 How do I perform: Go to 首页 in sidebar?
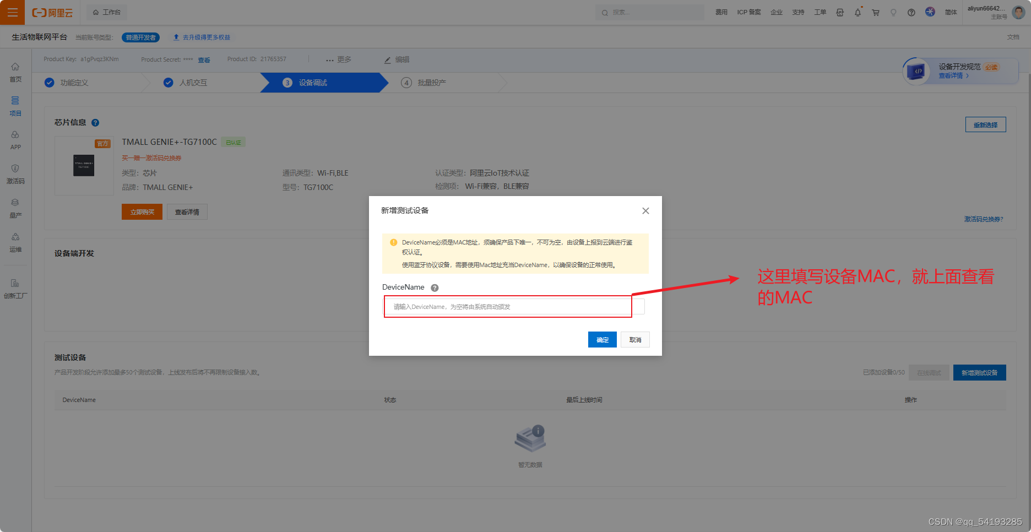pos(15,72)
